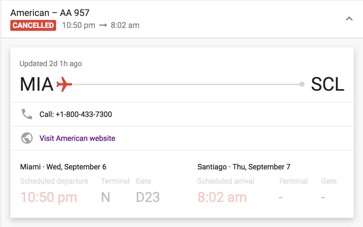Click the phone handset icon
The height and width of the screenshot is (227, 363).
point(27,114)
